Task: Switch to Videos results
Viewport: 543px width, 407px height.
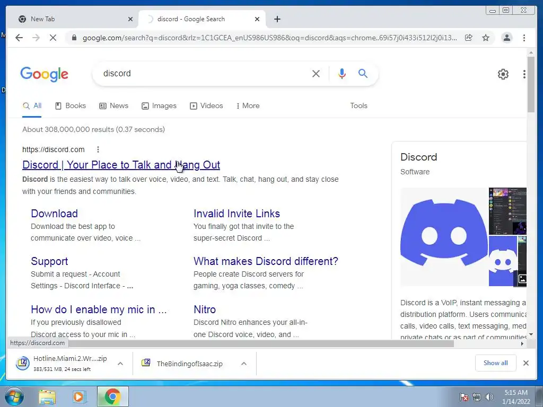Action: (x=206, y=105)
